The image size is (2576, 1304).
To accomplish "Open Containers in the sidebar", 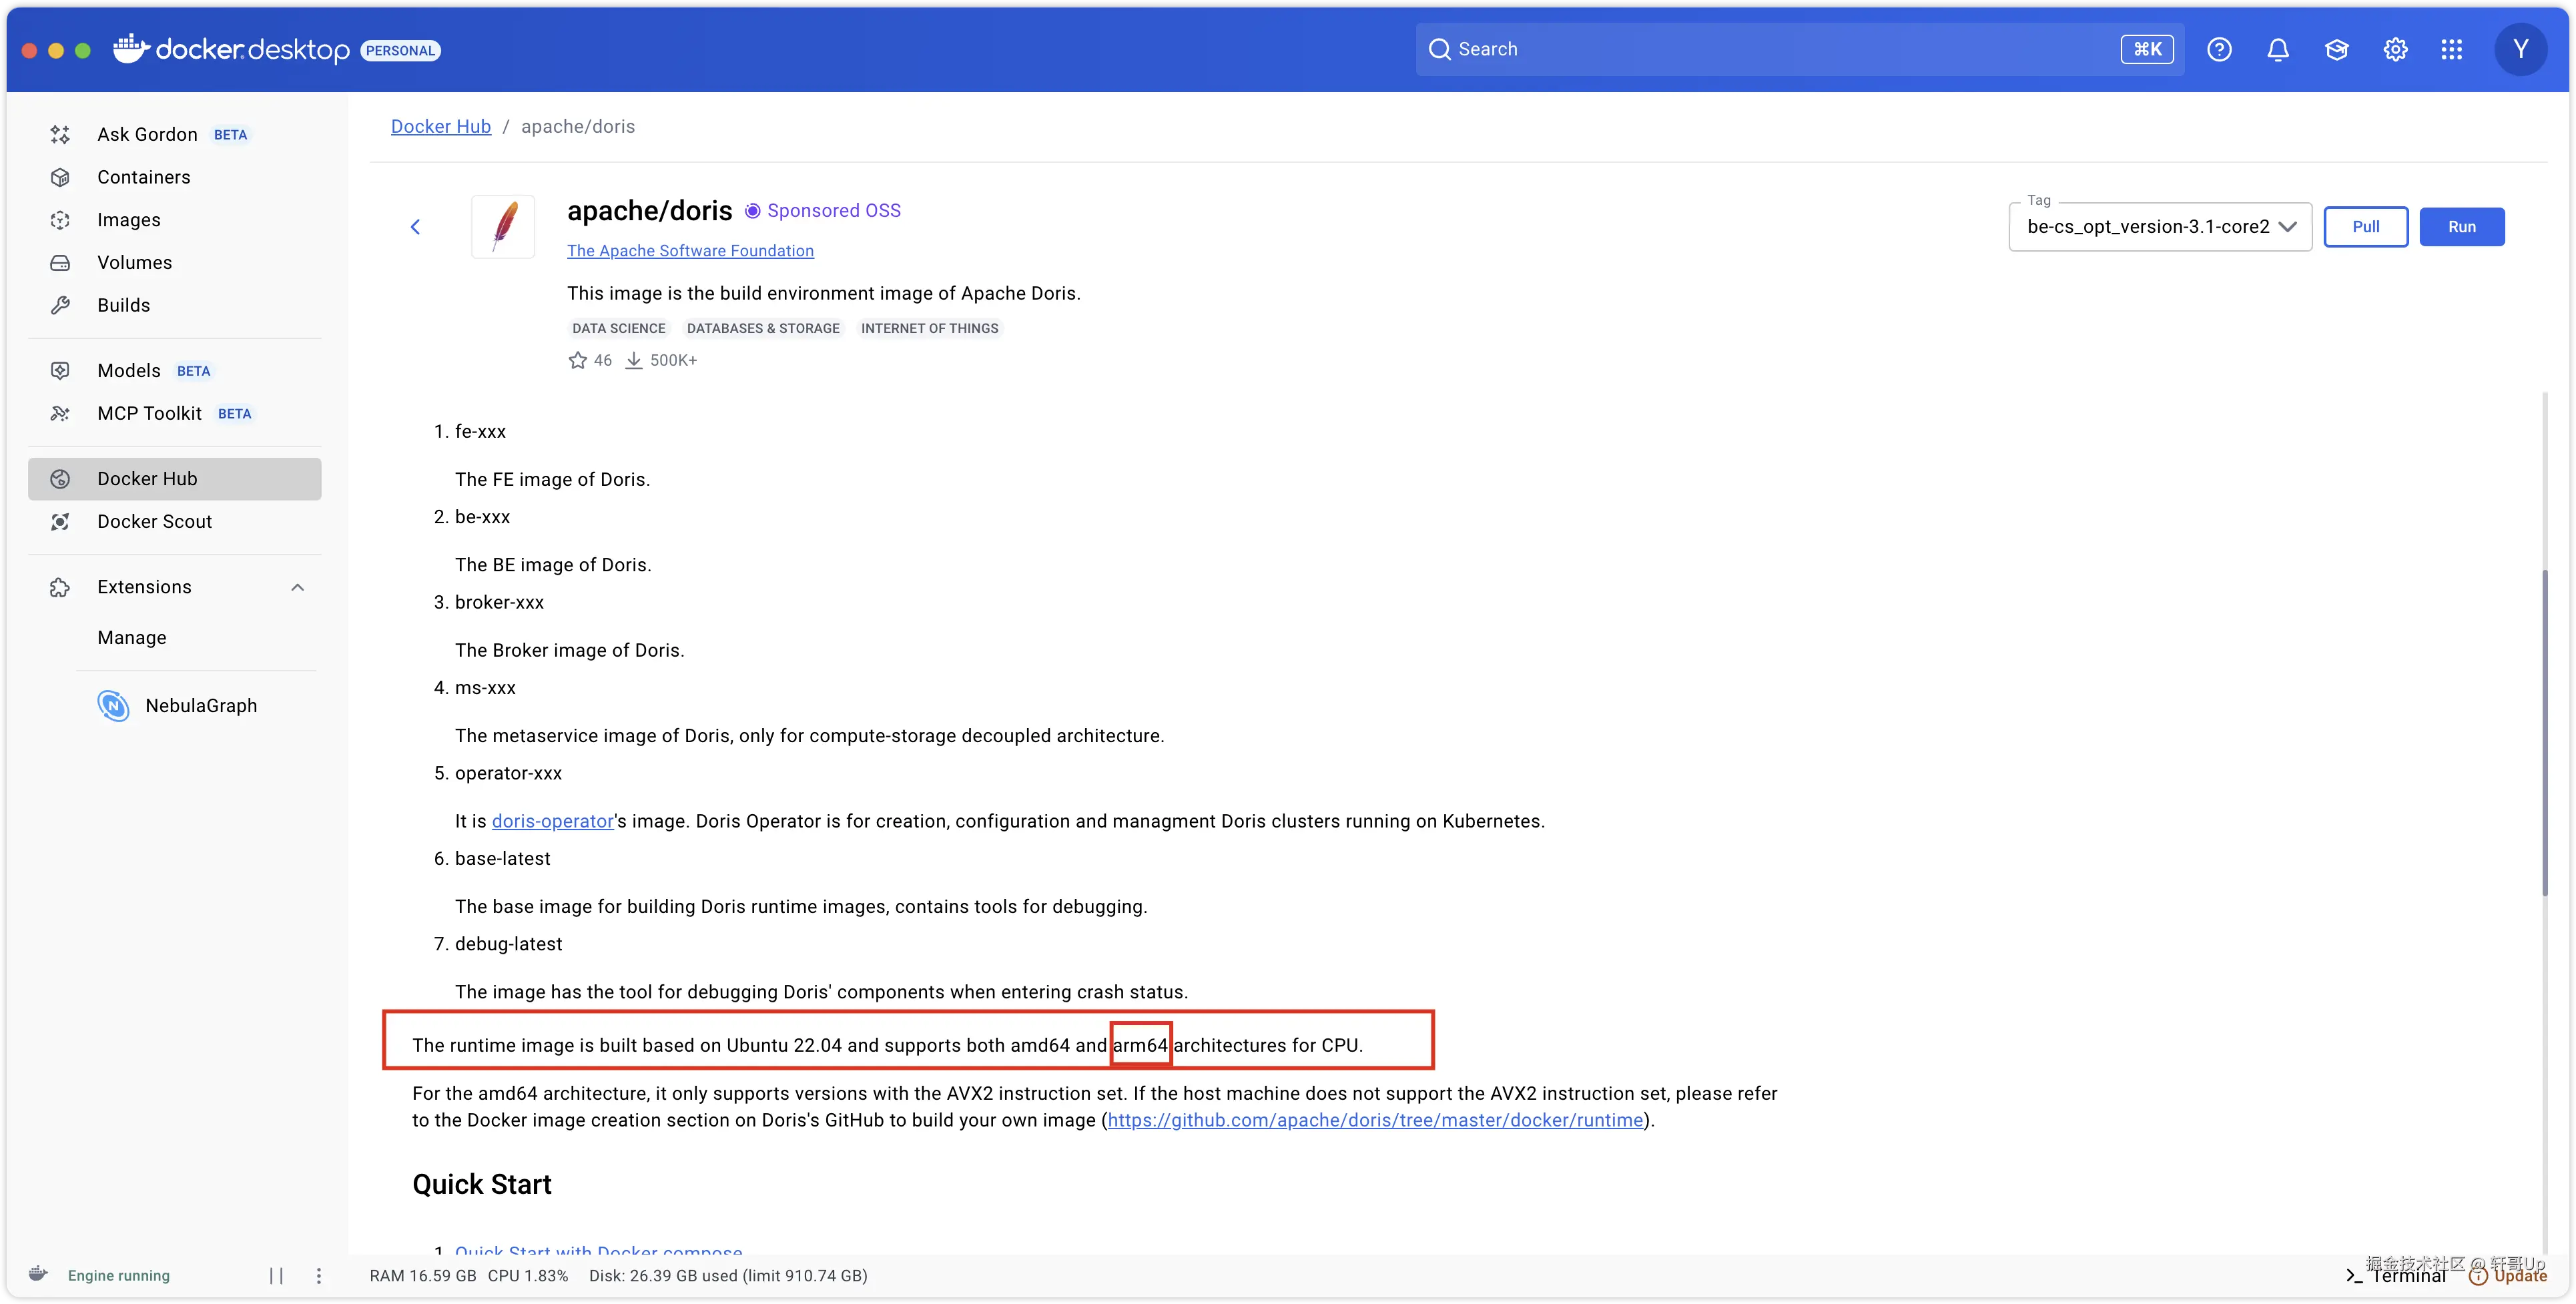I will click(143, 177).
